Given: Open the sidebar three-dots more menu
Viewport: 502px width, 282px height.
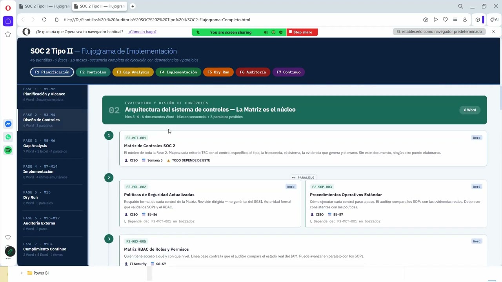Looking at the screenshot, I should pos(8,258).
